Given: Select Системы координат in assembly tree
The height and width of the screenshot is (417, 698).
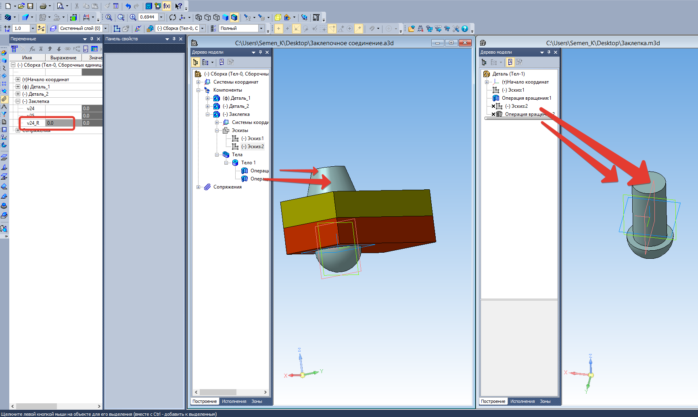Looking at the screenshot, I should point(236,82).
